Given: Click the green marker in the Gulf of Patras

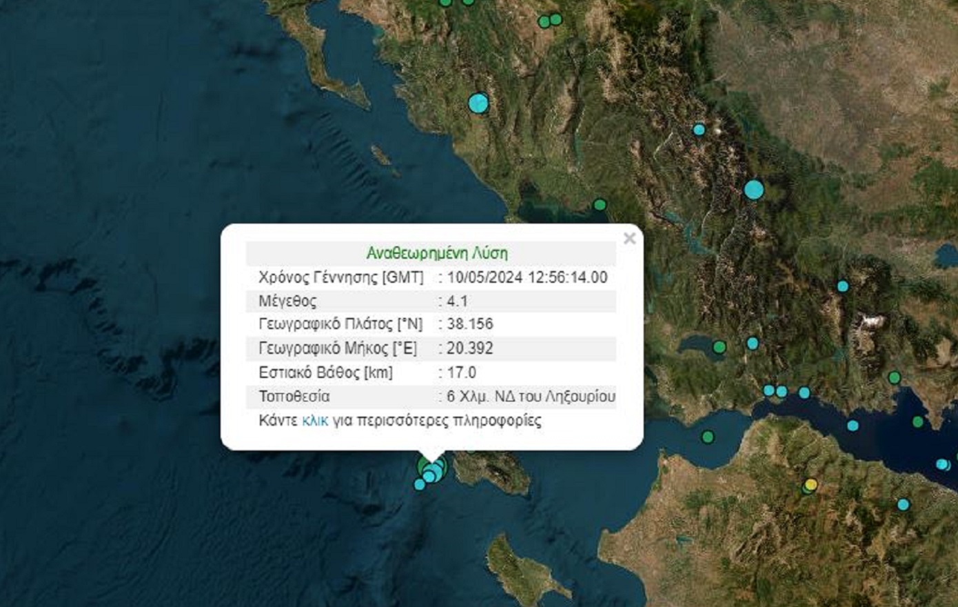Looking at the screenshot, I should tap(707, 437).
